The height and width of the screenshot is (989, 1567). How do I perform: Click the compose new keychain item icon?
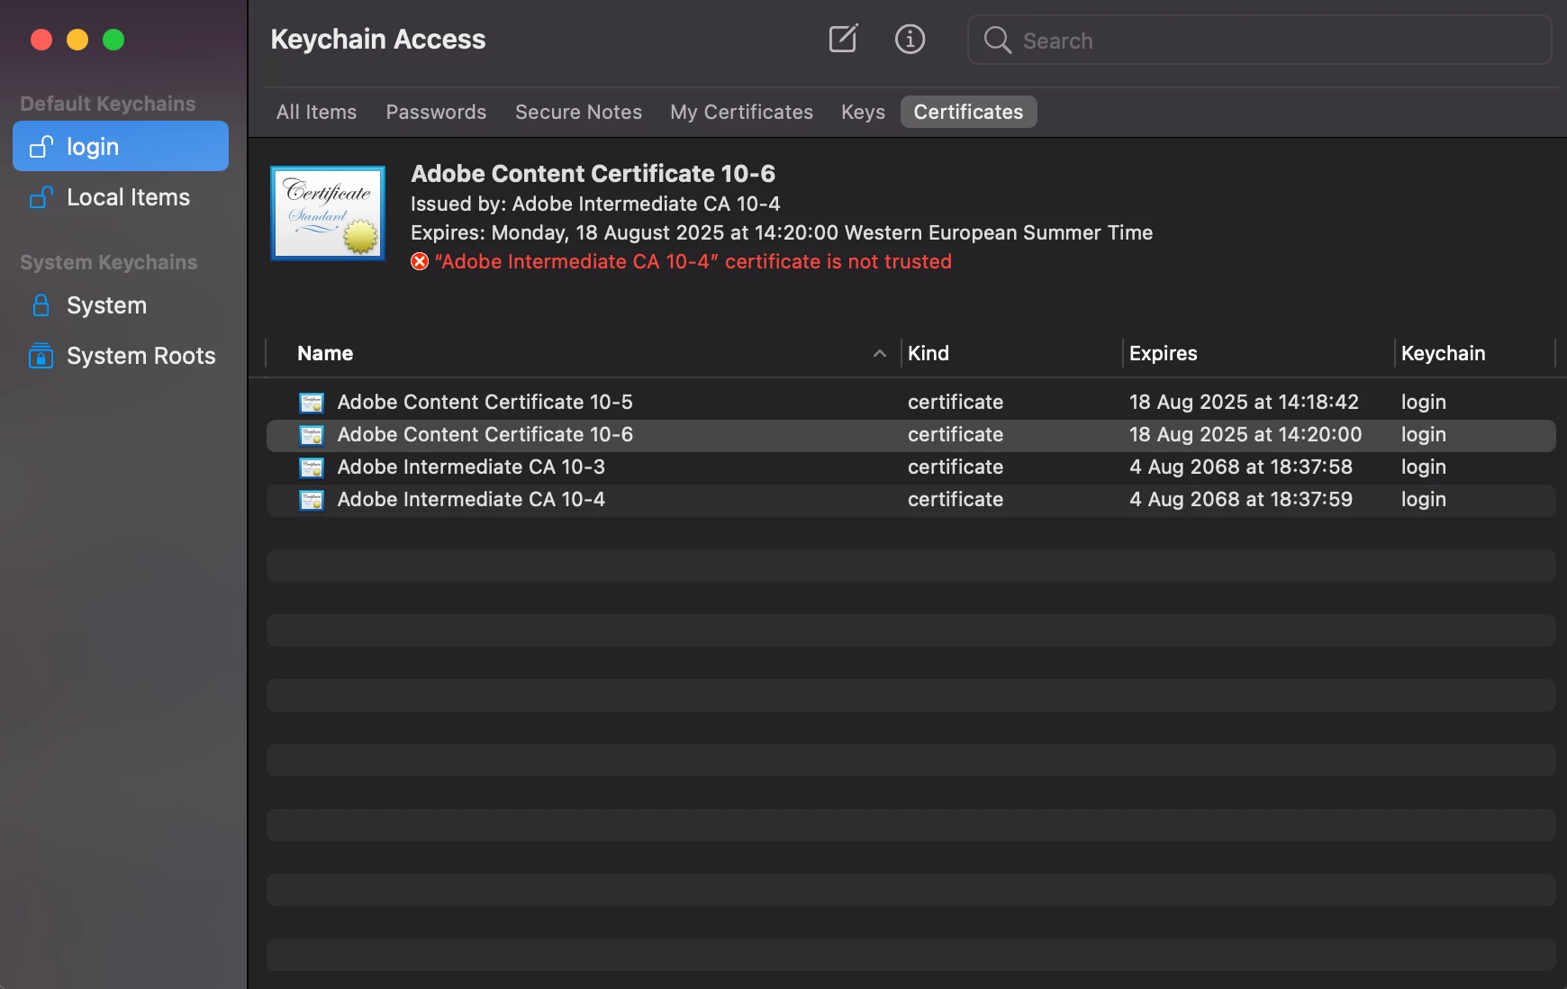pos(843,39)
